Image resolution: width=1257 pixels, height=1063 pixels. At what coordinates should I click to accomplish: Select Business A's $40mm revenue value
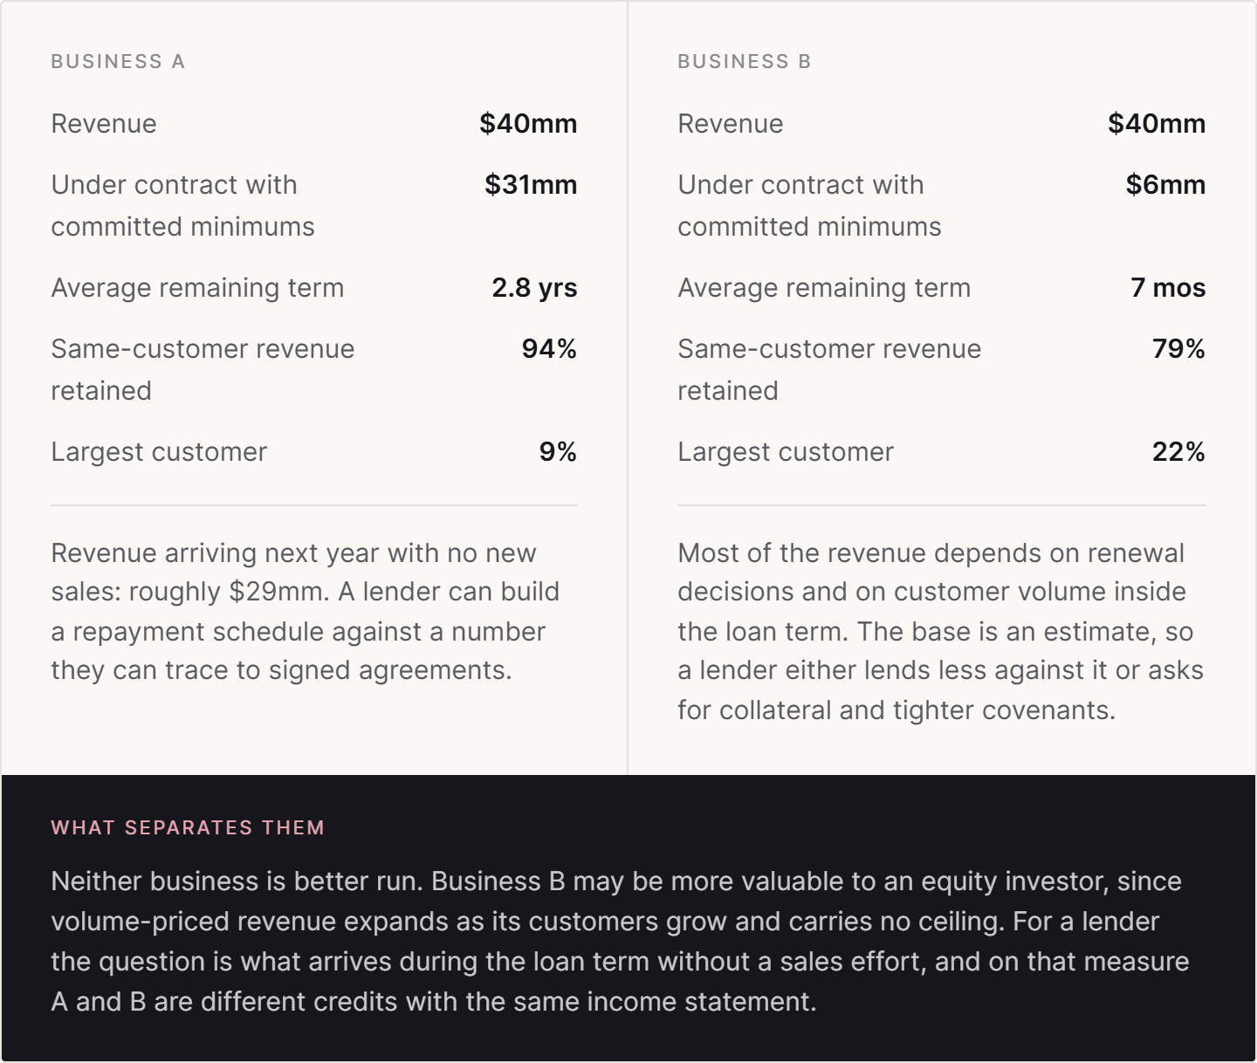528,123
